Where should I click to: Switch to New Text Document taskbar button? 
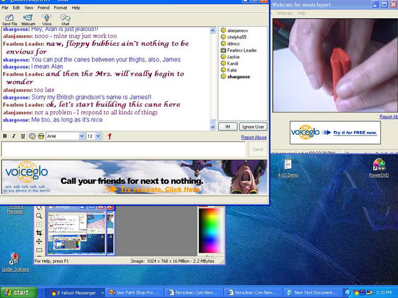[312, 292]
